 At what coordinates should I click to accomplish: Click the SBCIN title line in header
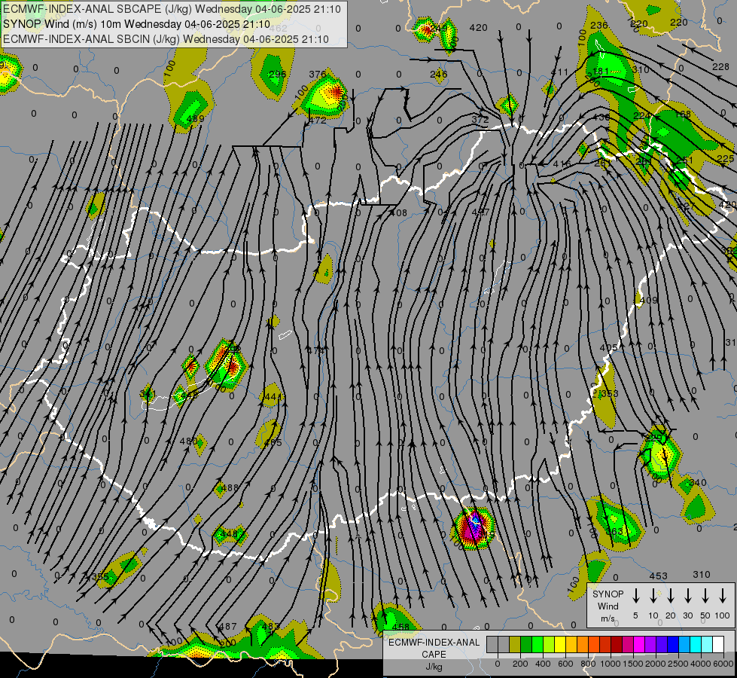click(166, 39)
